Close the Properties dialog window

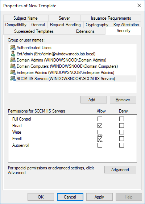point(139,5)
